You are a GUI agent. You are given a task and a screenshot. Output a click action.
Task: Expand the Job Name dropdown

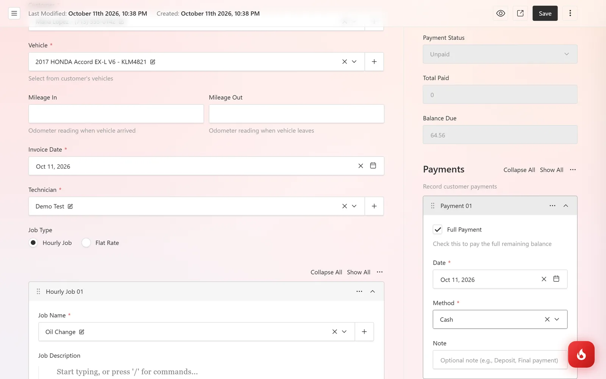pos(344,332)
